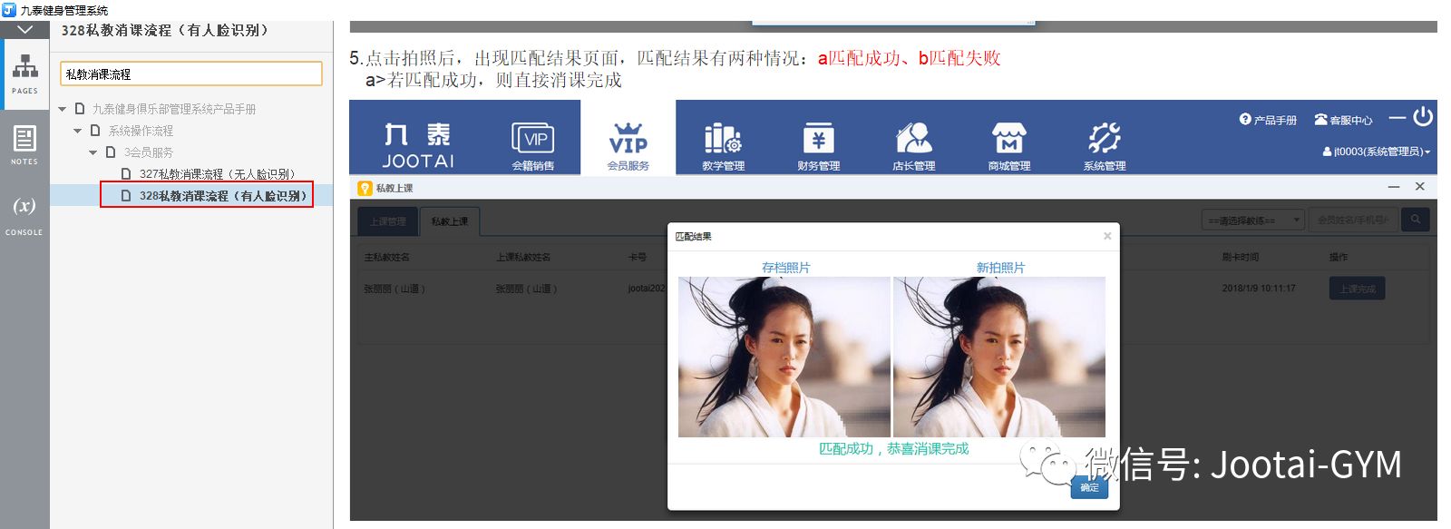
Task: Click the 九泰健身管理系统 title bar icon
Action: 9,10
